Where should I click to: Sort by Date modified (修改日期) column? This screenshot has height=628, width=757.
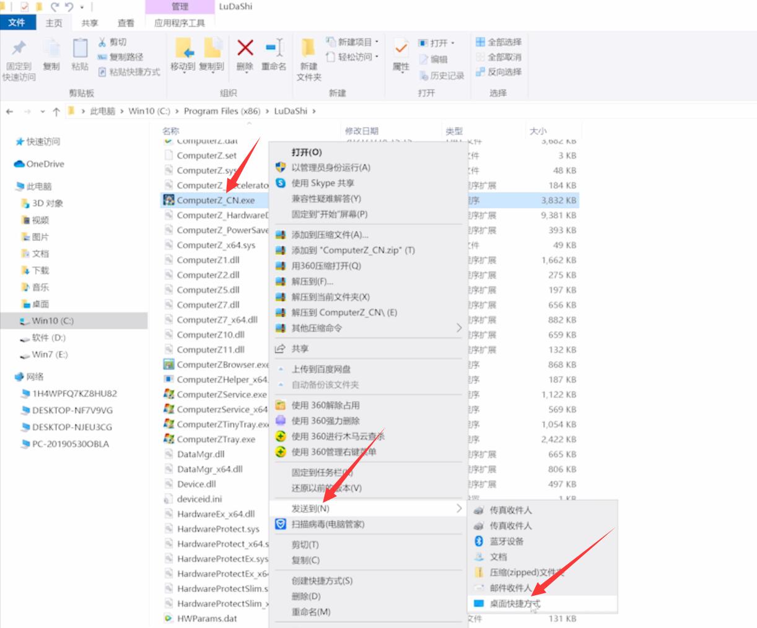[x=362, y=131]
